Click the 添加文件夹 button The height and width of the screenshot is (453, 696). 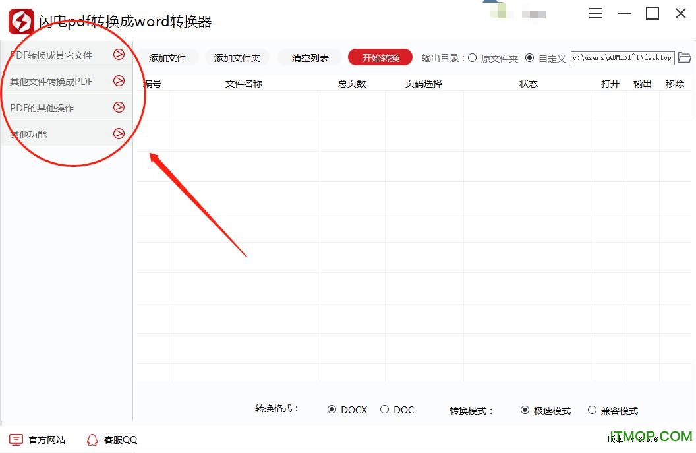pos(237,58)
